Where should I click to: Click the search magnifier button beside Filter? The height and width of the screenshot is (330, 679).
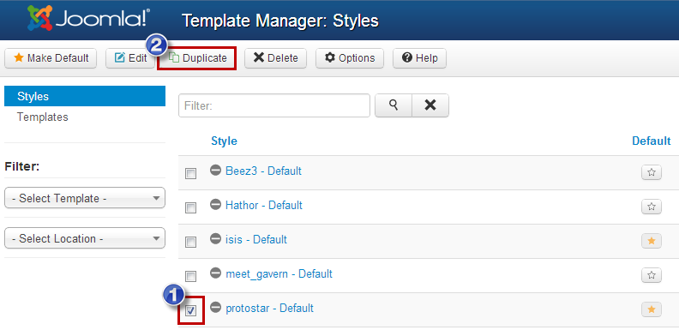tap(394, 105)
